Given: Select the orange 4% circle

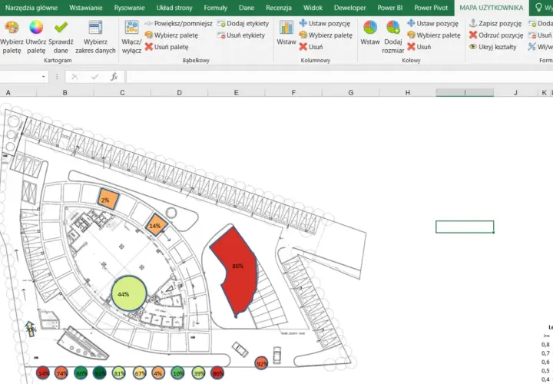Looking at the screenshot, I should pos(158,372).
